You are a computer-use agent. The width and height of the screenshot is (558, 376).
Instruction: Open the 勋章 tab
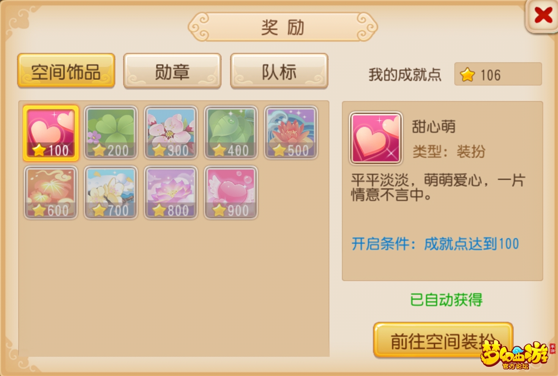(x=172, y=71)
